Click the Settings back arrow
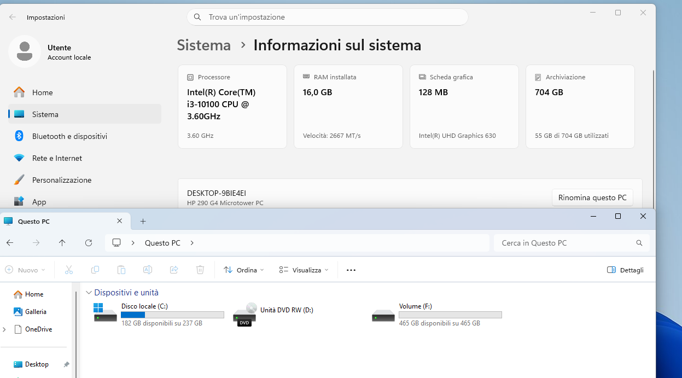 point(13,17)
